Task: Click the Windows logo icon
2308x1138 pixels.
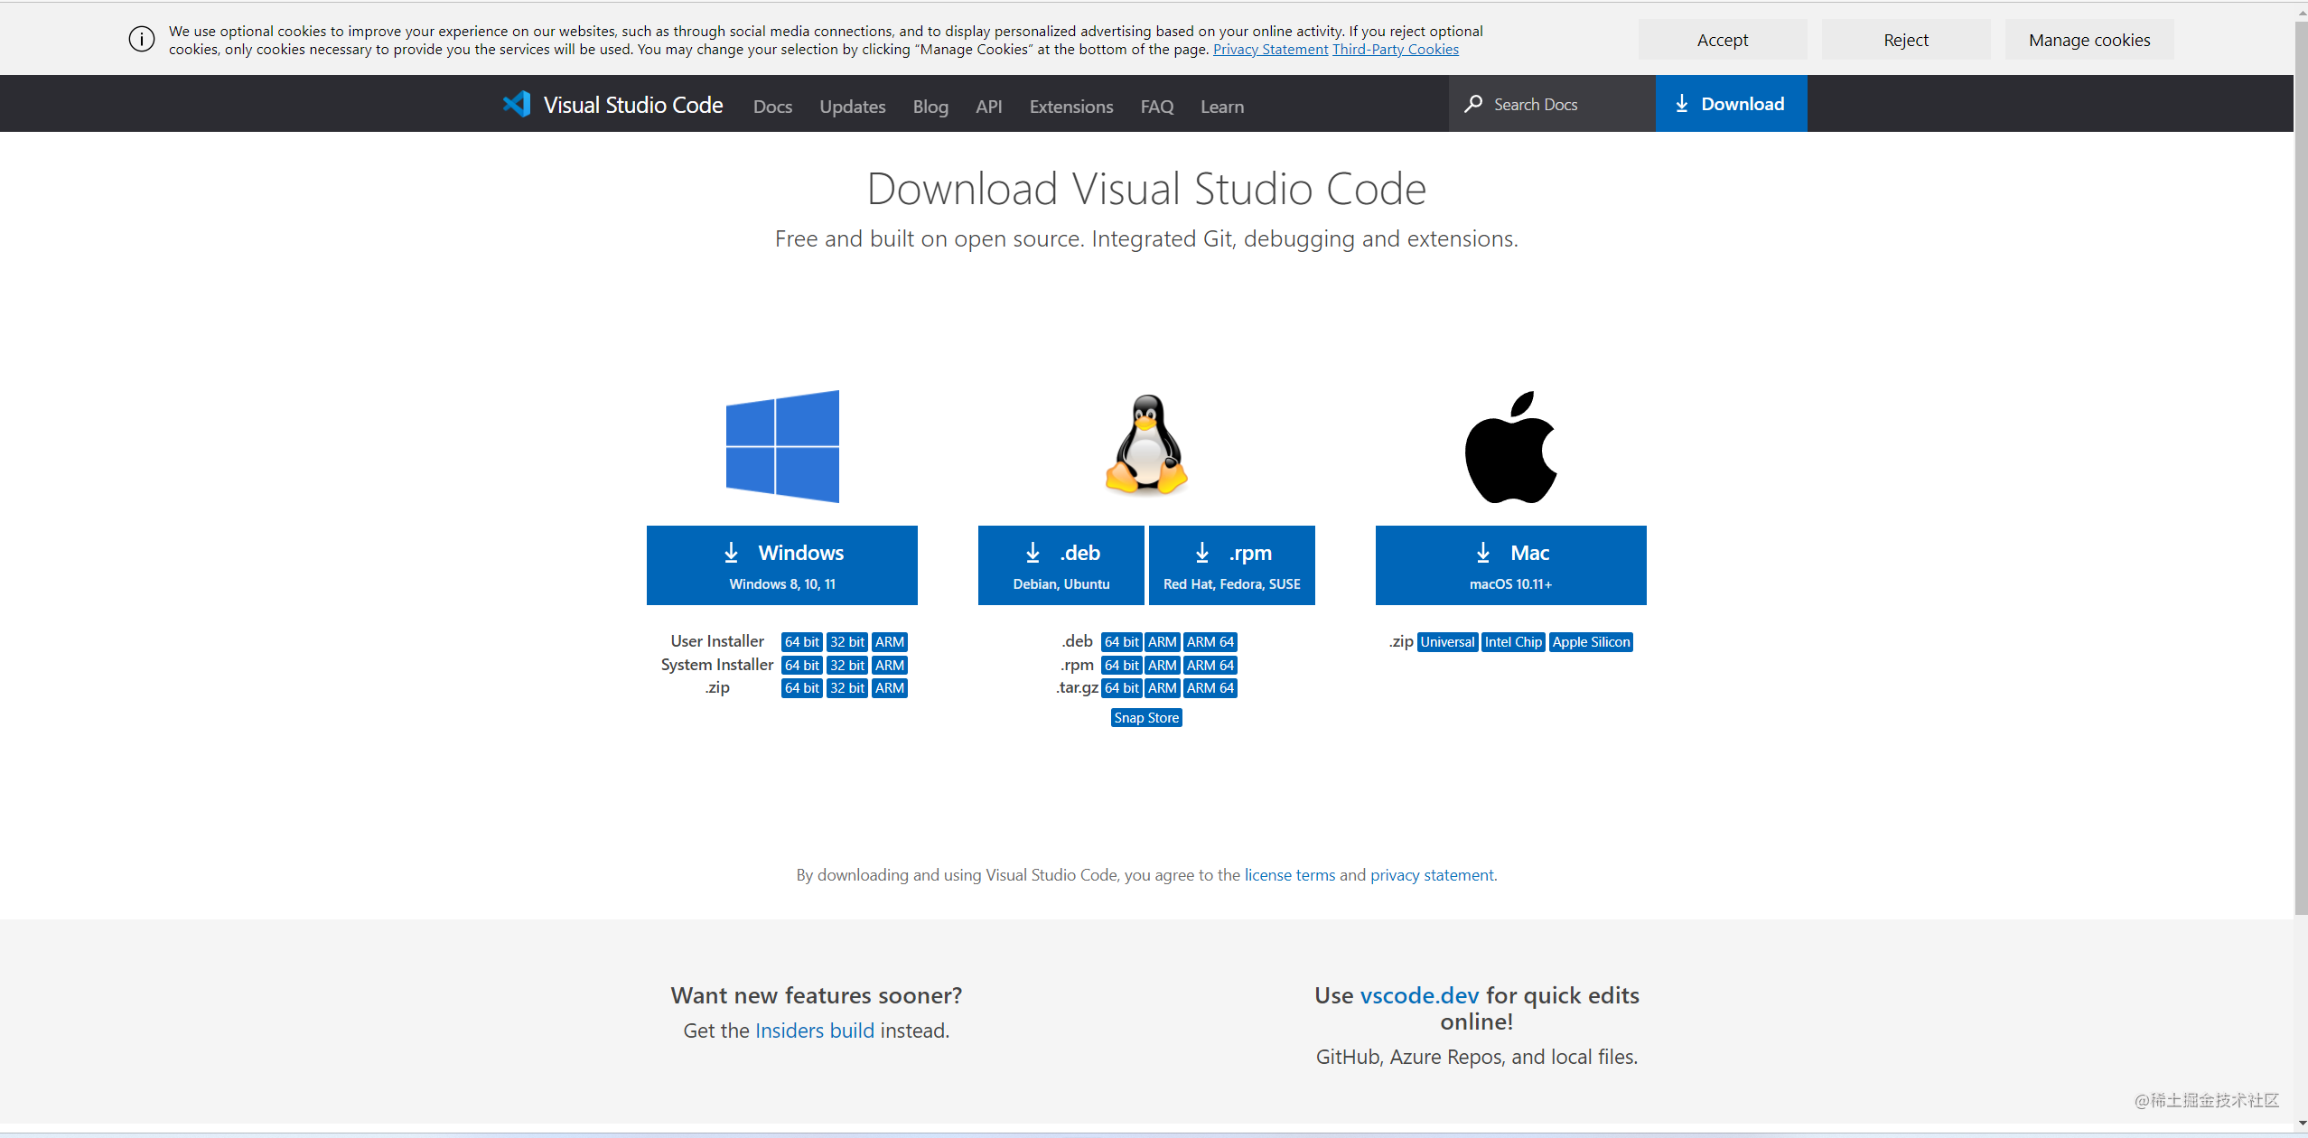Action: 782,446
